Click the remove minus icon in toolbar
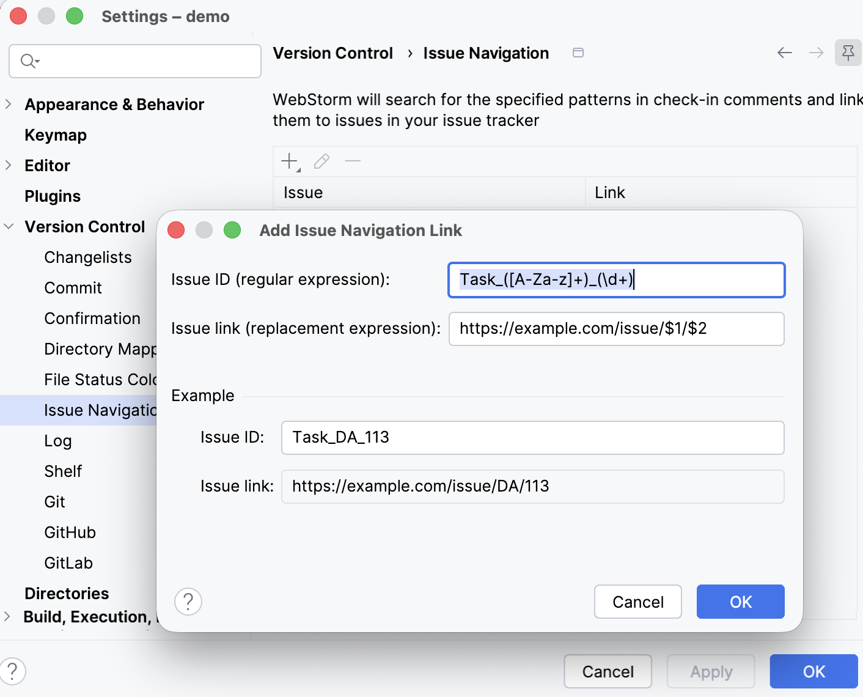The width and height of the screenshot is (863, 697). point(353,161)
